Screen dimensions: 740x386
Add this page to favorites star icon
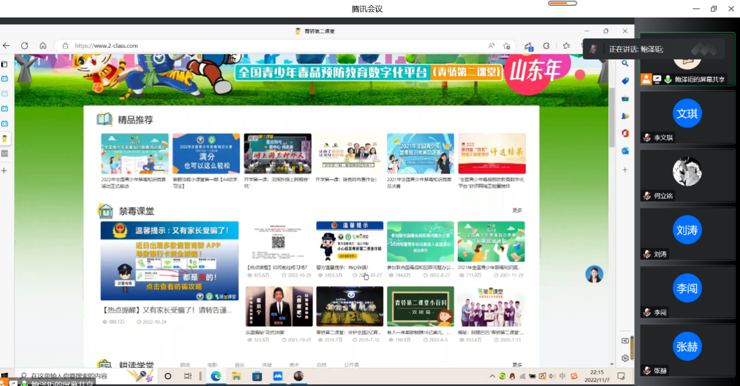(507, 45)
